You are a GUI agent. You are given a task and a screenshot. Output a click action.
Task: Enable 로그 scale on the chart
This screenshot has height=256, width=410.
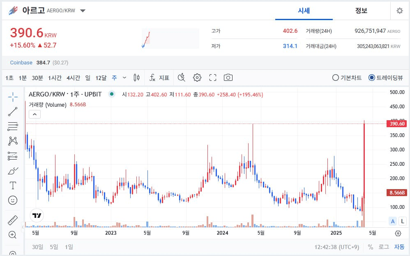tap(383, 247)
